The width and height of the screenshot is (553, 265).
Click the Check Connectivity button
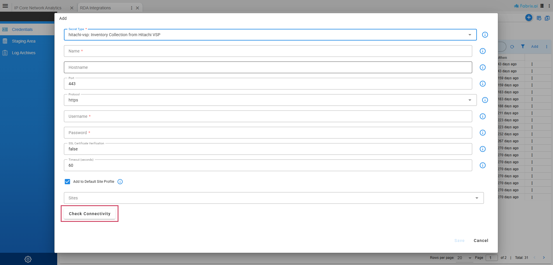point(90,214)
